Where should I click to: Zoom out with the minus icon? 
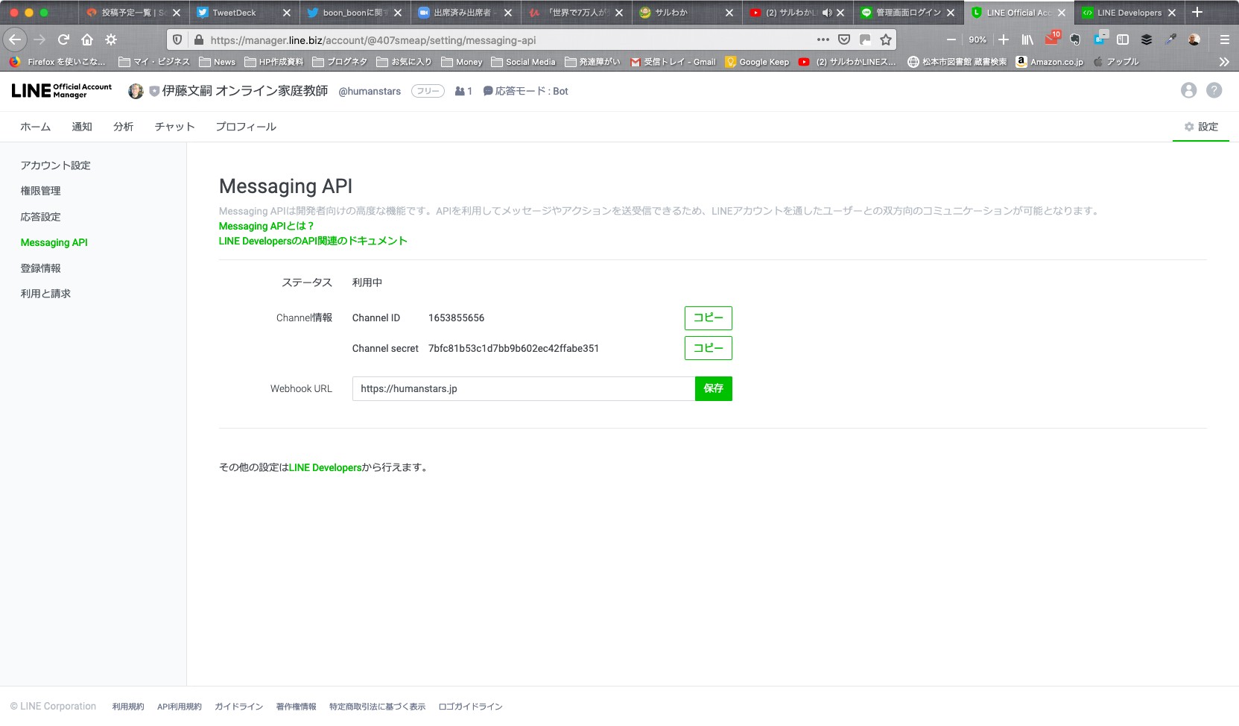coord(951,40)
